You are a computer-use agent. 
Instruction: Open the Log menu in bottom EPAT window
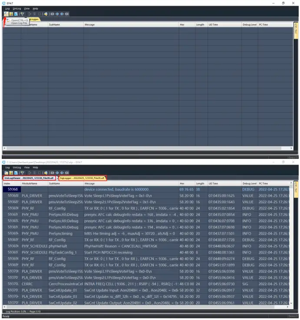[x=7, y=168]
